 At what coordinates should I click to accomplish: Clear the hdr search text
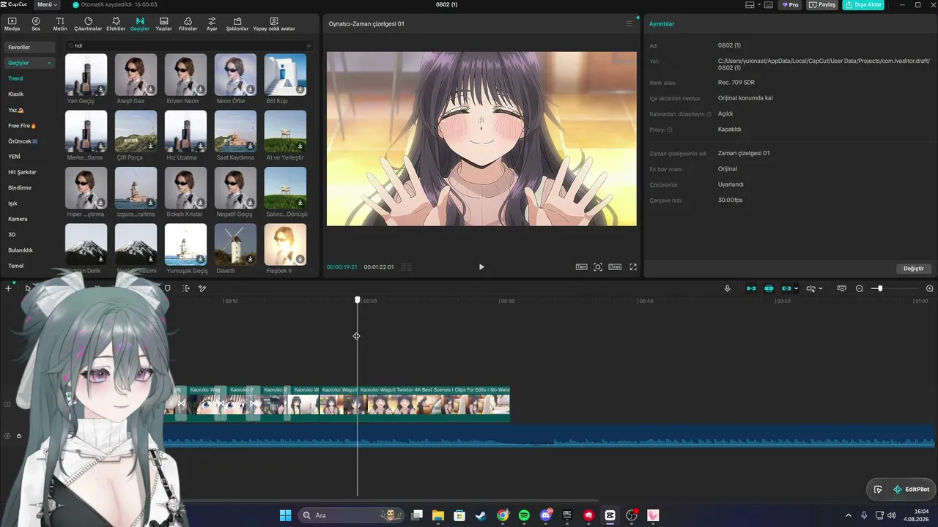click(309, 45)
